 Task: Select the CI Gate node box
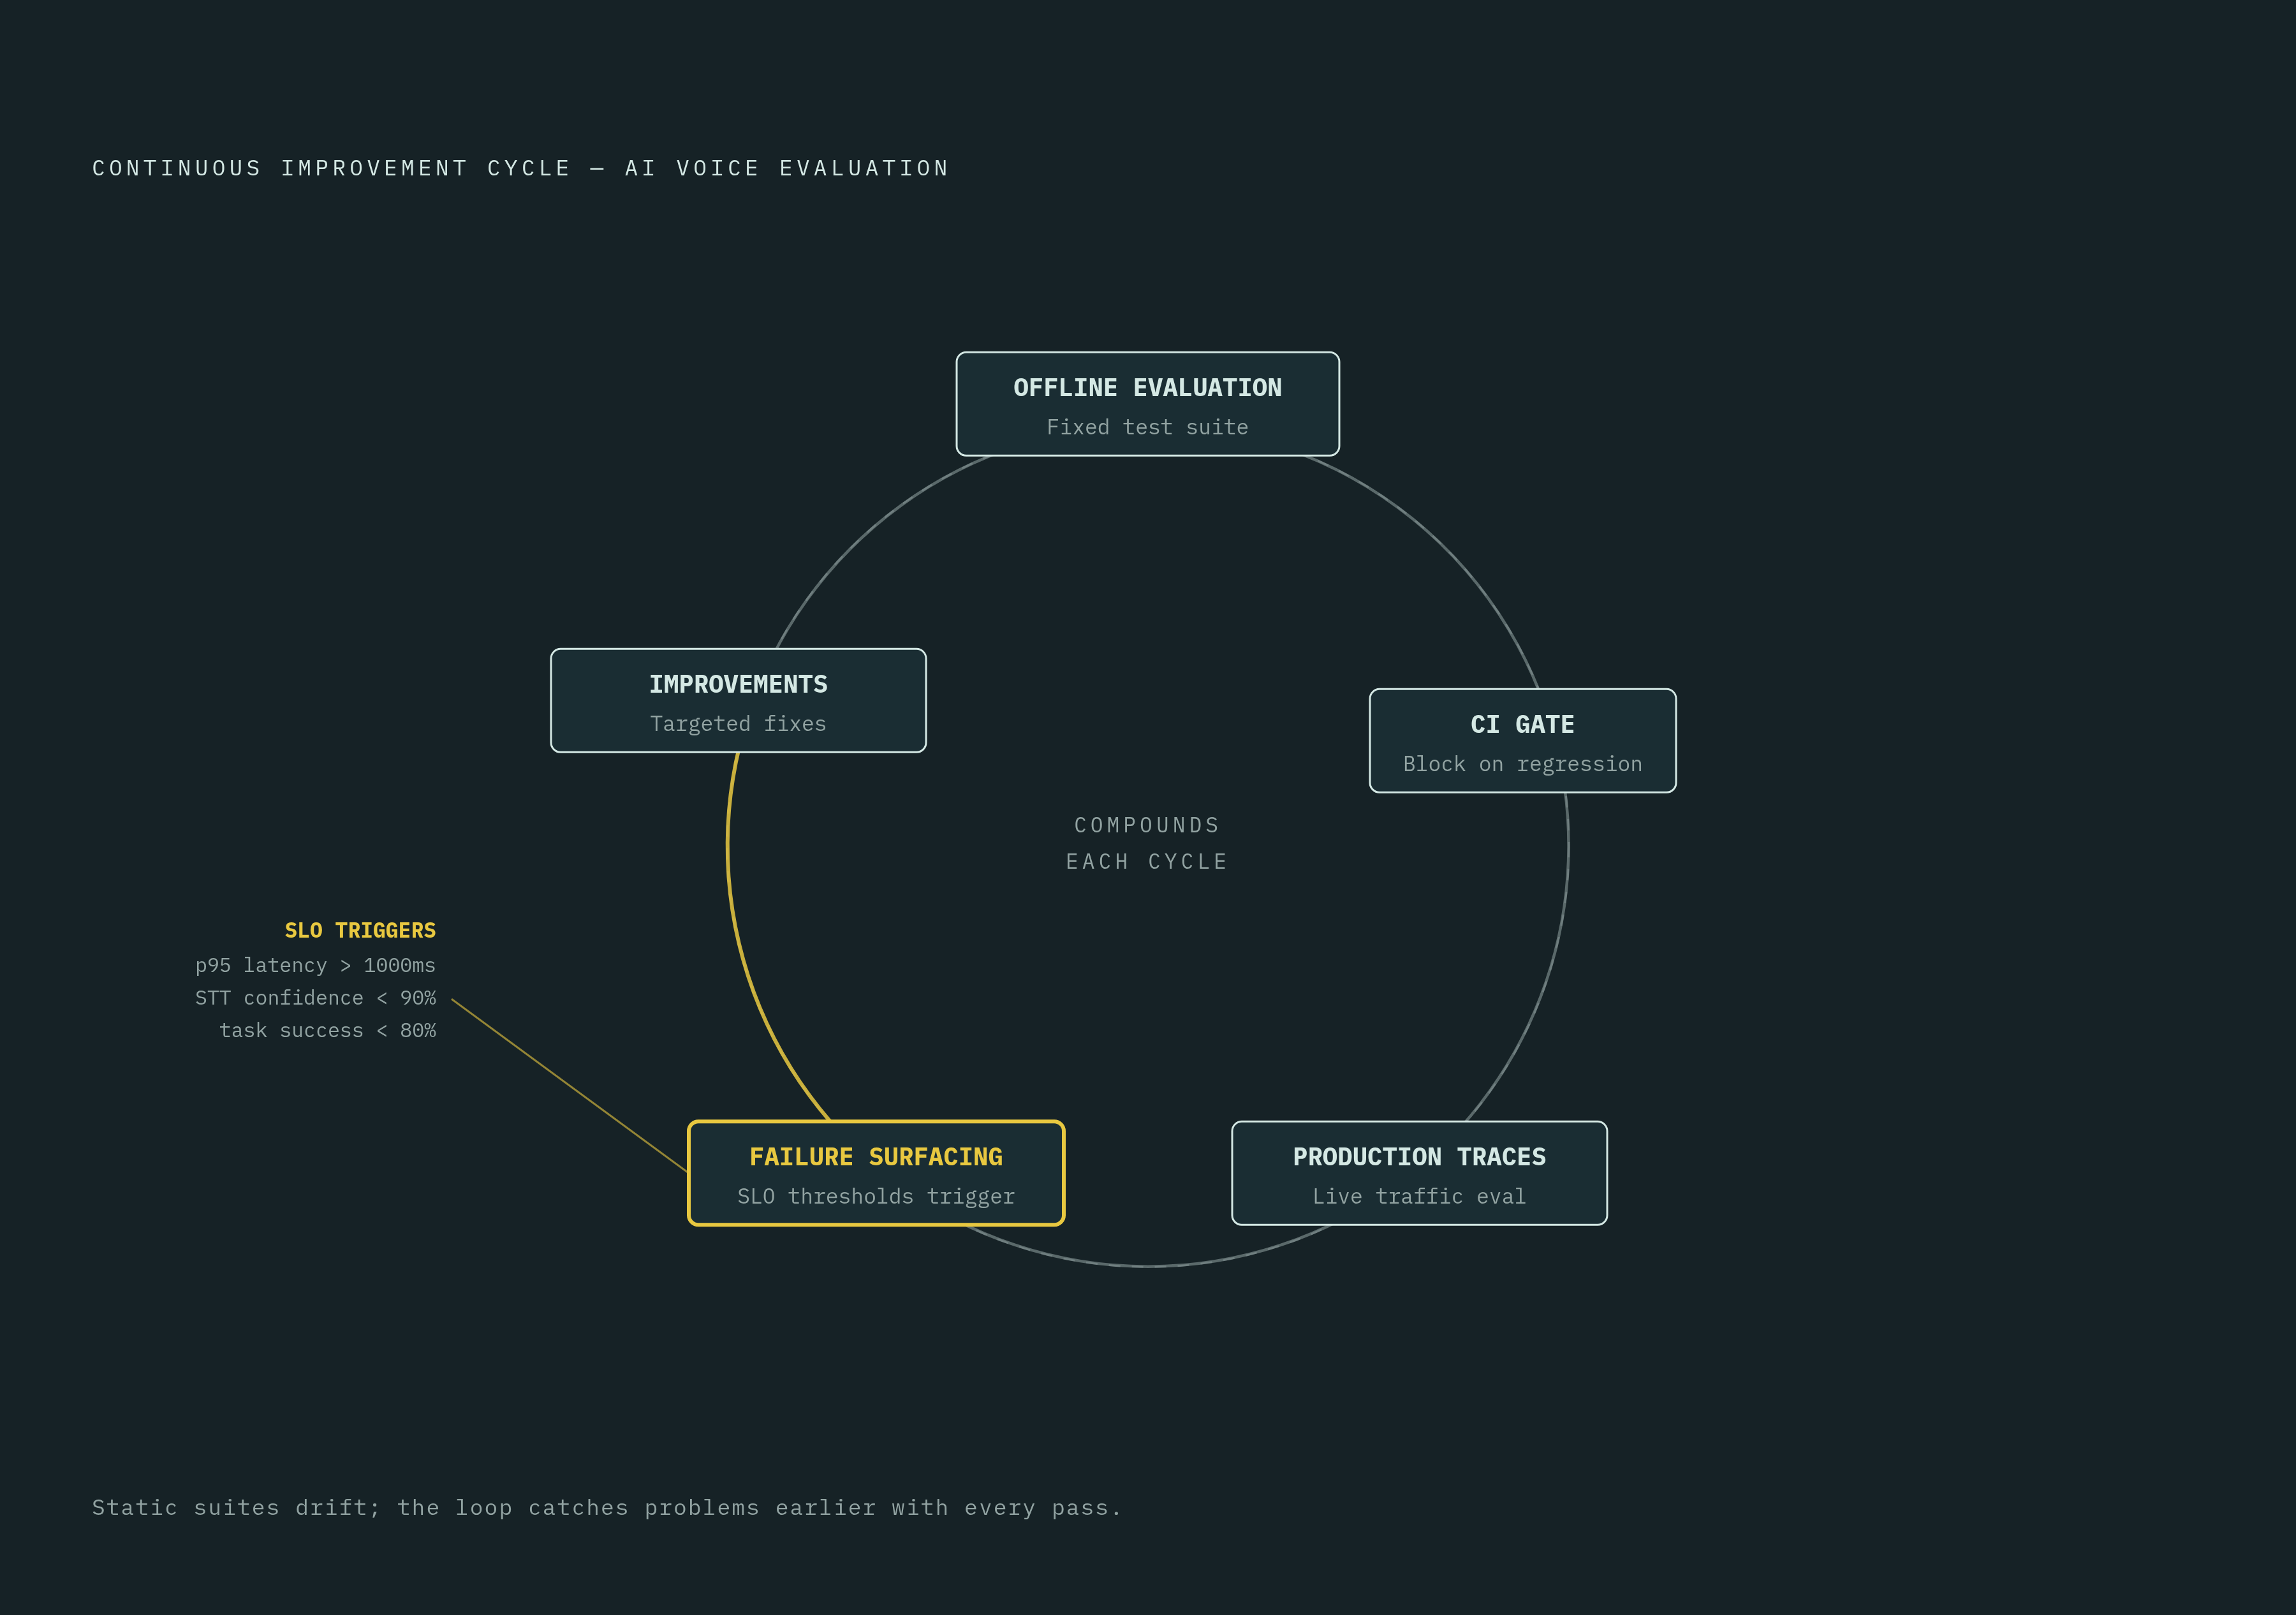pos(1522,741)
